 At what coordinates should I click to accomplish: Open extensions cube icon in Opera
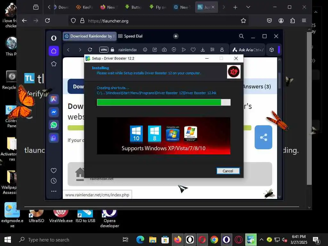pos(272,50)
